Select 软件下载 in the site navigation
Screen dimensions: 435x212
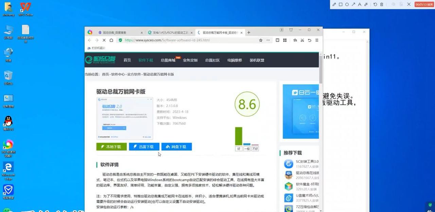pos(146,60)
